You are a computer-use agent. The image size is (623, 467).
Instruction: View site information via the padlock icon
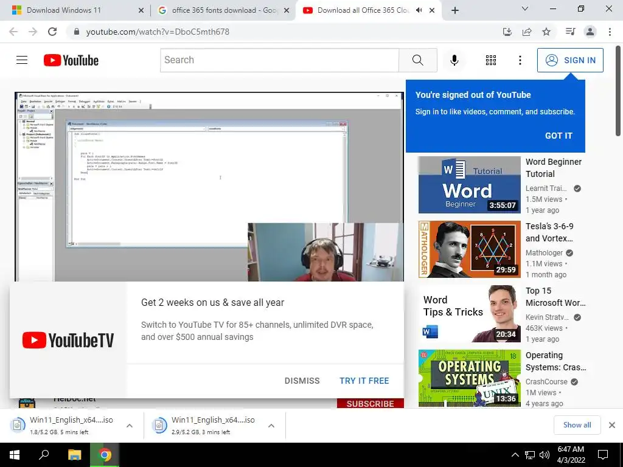click(x=77, y=32)
